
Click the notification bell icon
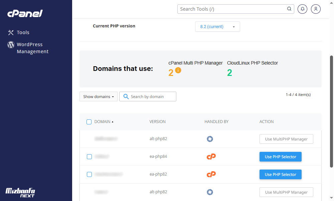click(x=302, y=9)
